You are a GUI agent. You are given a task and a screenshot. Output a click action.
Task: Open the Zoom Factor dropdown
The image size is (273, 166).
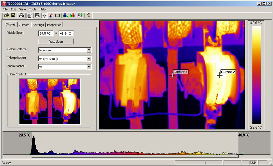coord(89,67)
